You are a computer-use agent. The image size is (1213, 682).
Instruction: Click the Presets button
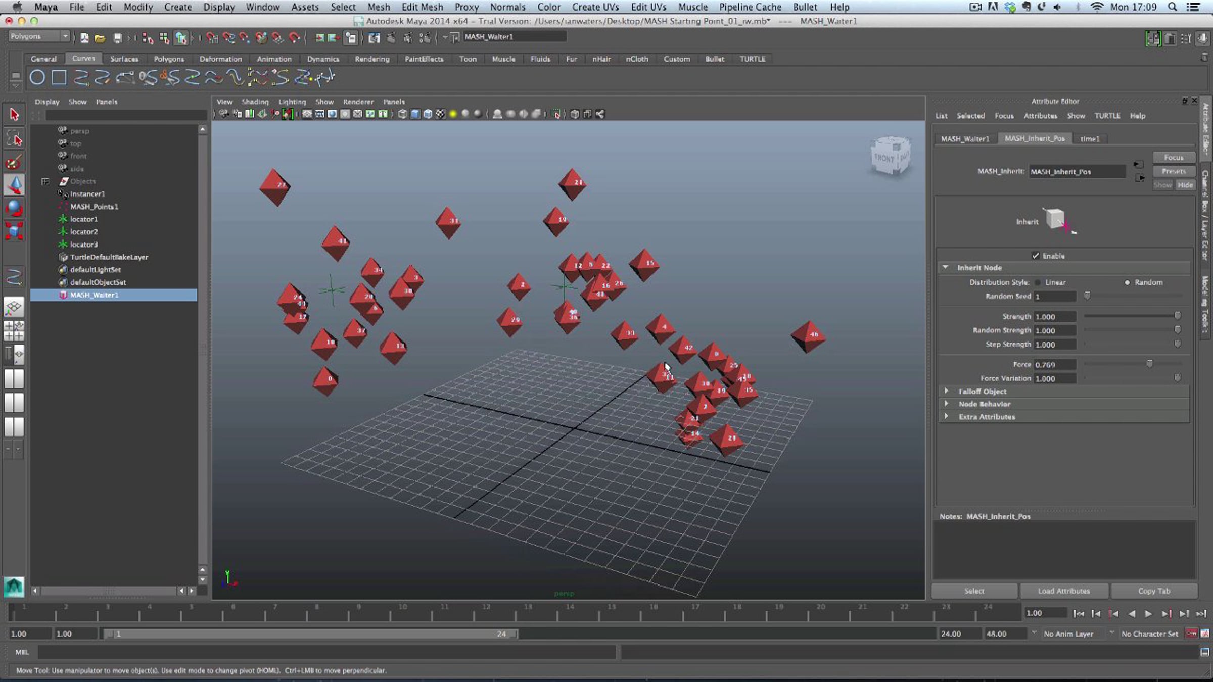coord(1174,171)
